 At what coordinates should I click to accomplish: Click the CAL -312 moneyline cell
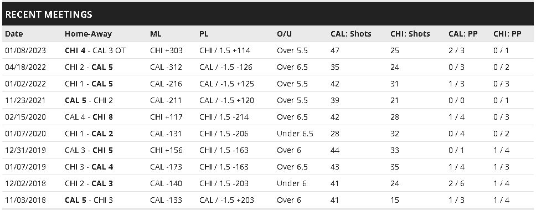click(166, 67)
